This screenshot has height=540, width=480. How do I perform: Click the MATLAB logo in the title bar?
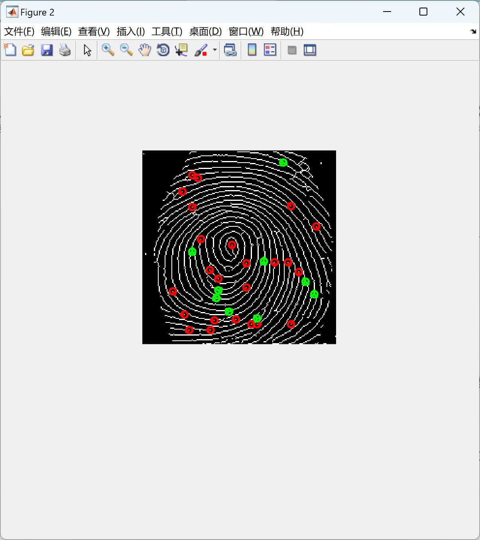pyautogui.click(x=12, y=12)
